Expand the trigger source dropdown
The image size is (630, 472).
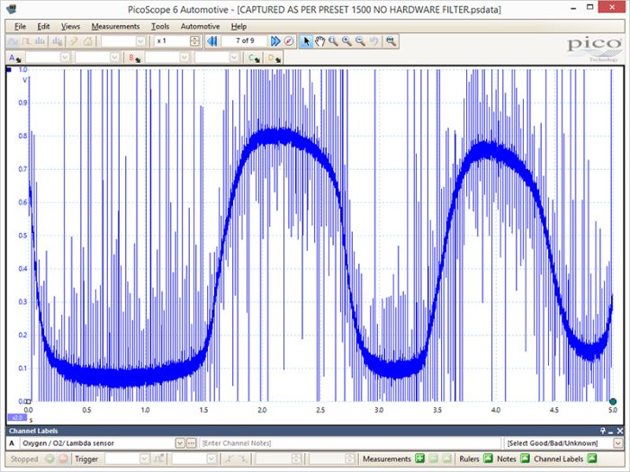(211, 459)
